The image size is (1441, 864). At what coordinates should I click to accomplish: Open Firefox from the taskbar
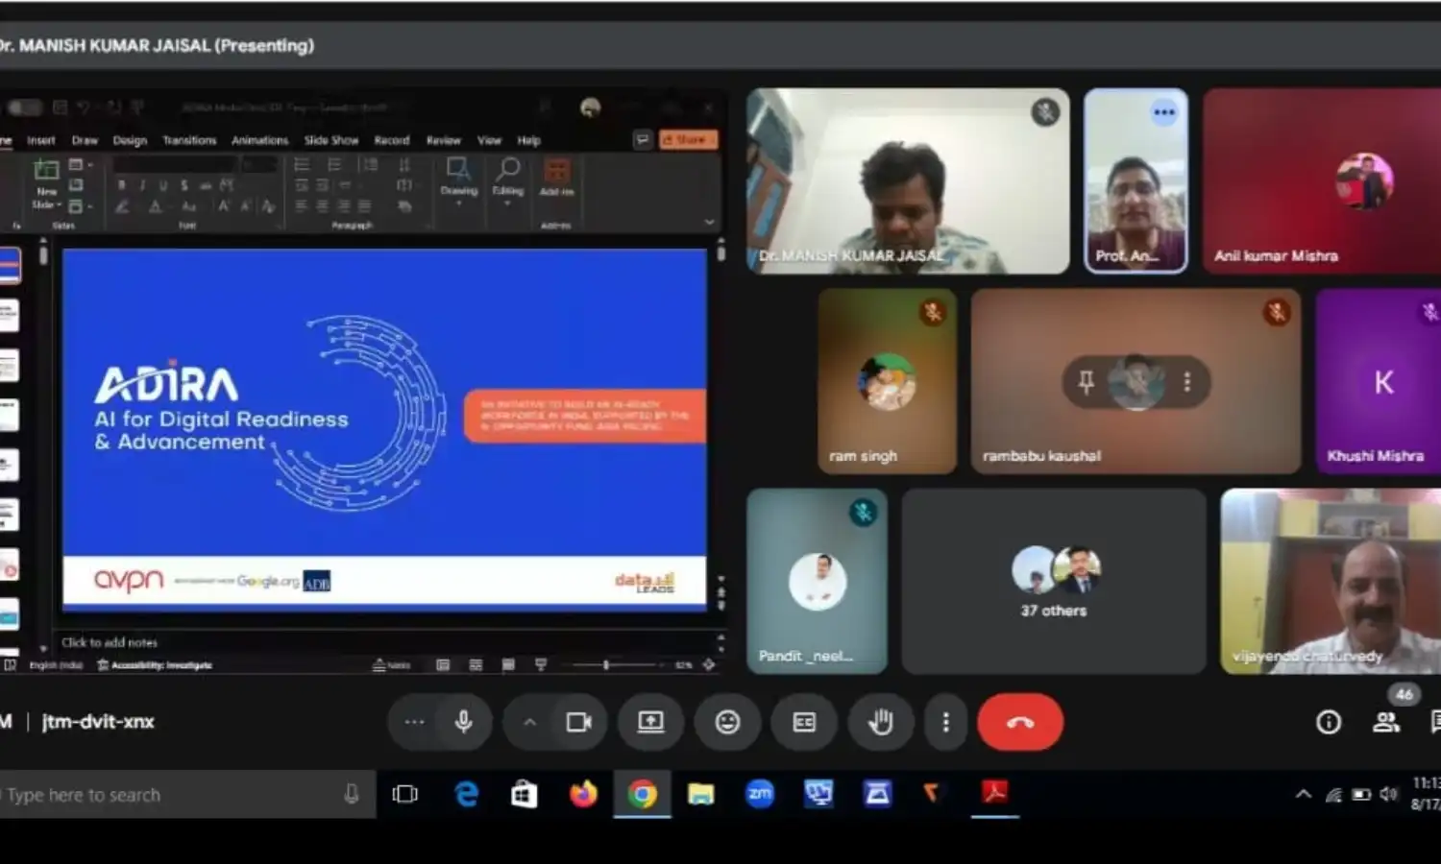tap(583, 794)
